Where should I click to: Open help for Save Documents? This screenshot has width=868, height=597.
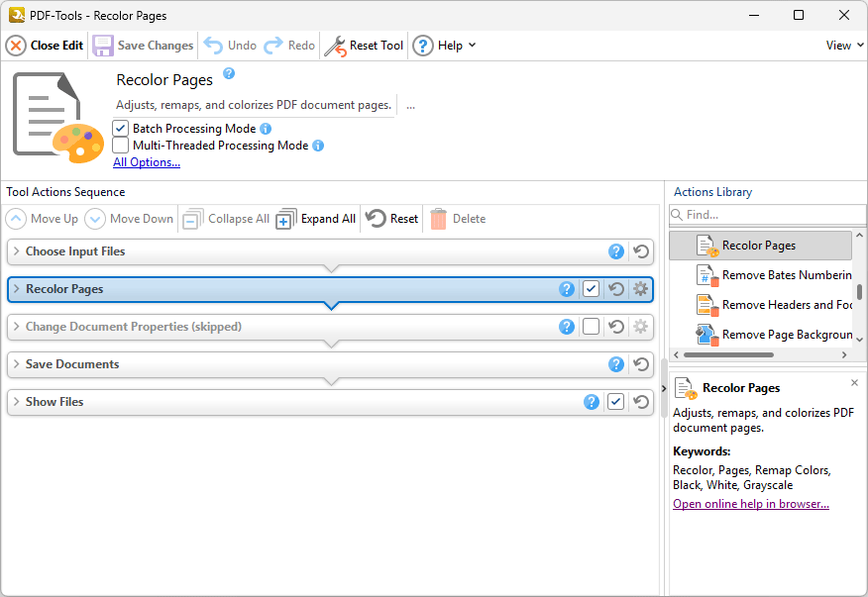coord(616,364)
